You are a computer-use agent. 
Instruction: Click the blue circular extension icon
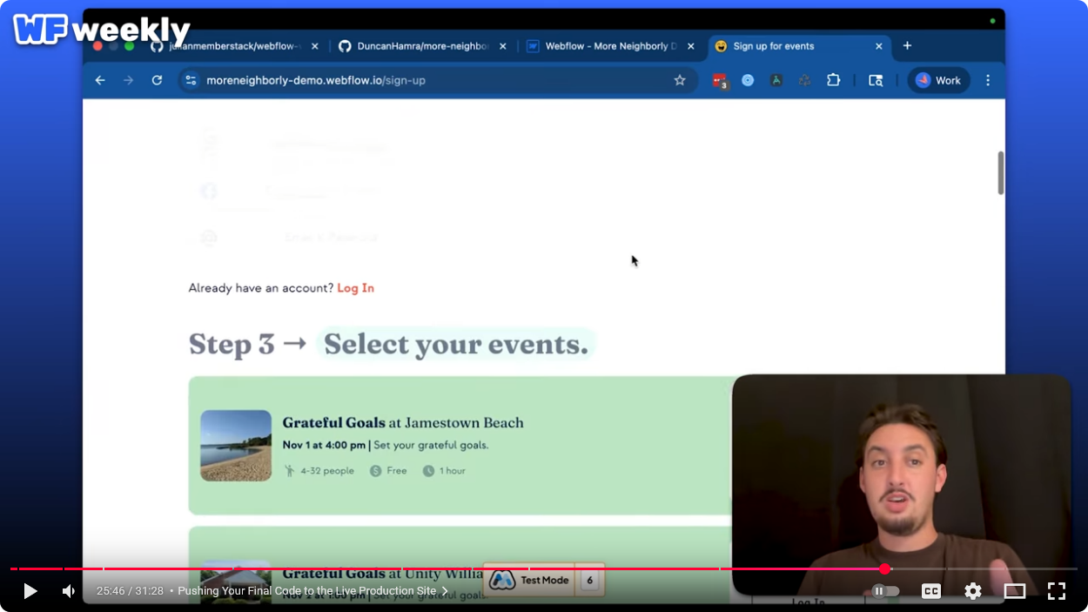[748, 80]
